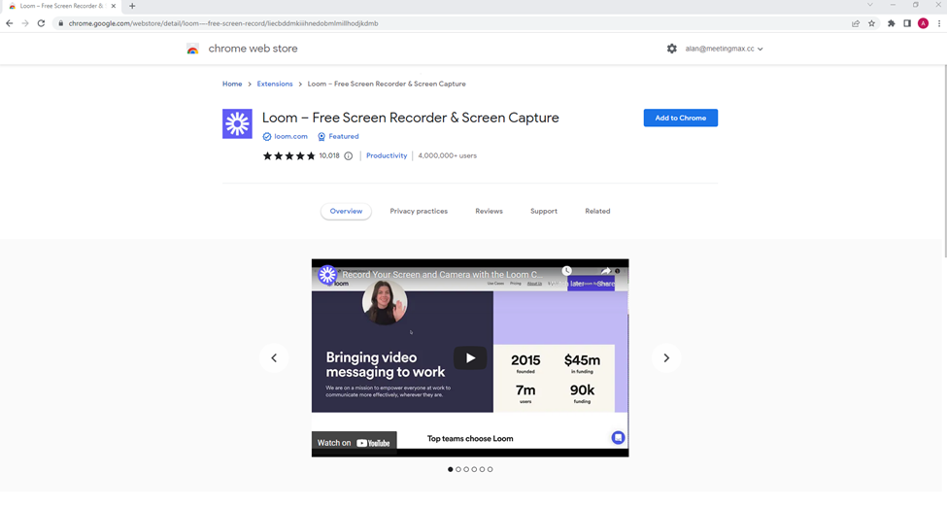Image resolution: width=947 pixels, height=507 pixels.
Task: Open the Productivity category link
Action: pos(387,156)
